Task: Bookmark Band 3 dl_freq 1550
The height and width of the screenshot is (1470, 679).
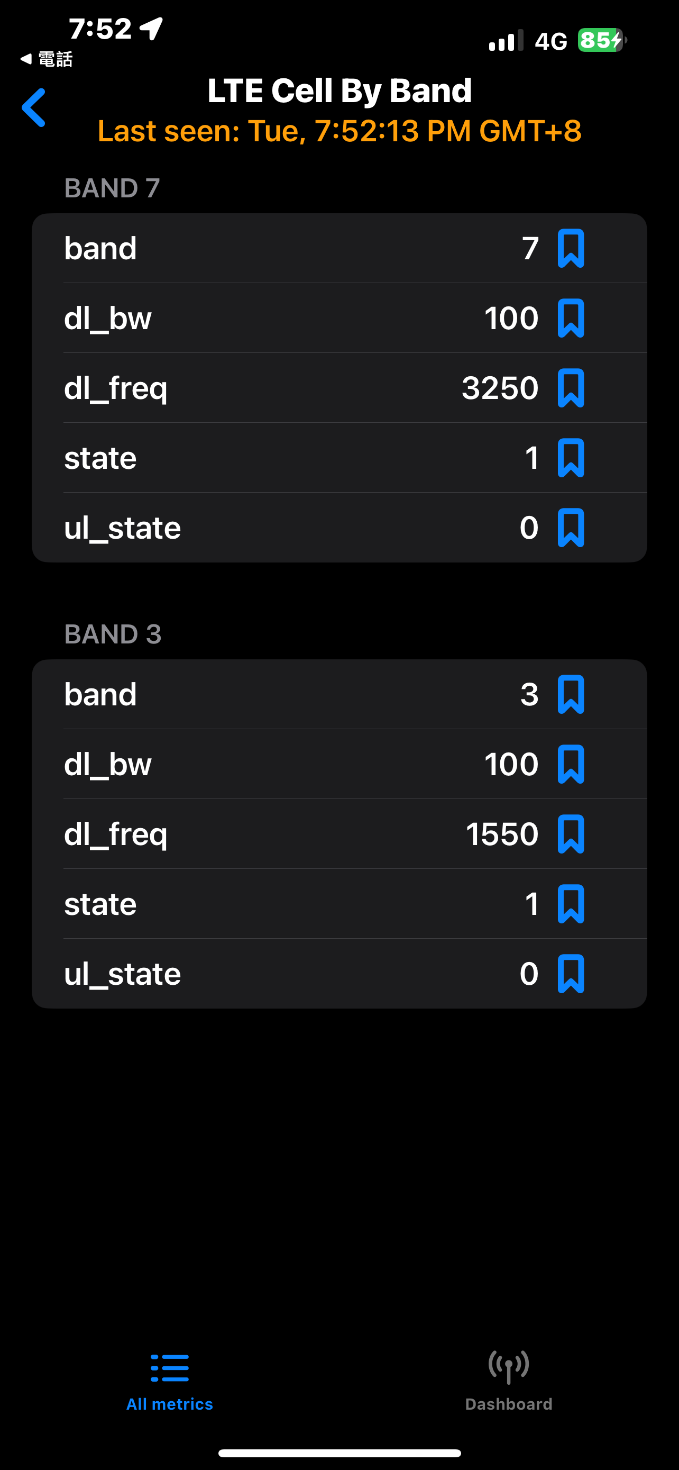Action: tap(571, 834)
